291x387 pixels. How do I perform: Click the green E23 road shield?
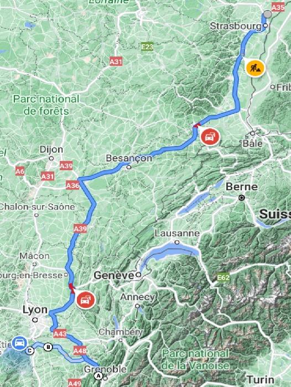coord(147,46)
